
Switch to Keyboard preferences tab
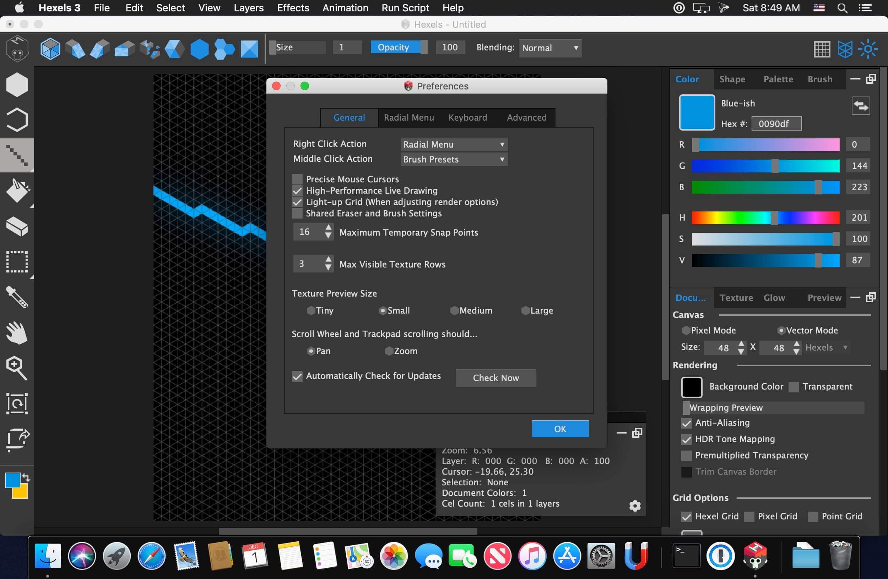[467, 117]
